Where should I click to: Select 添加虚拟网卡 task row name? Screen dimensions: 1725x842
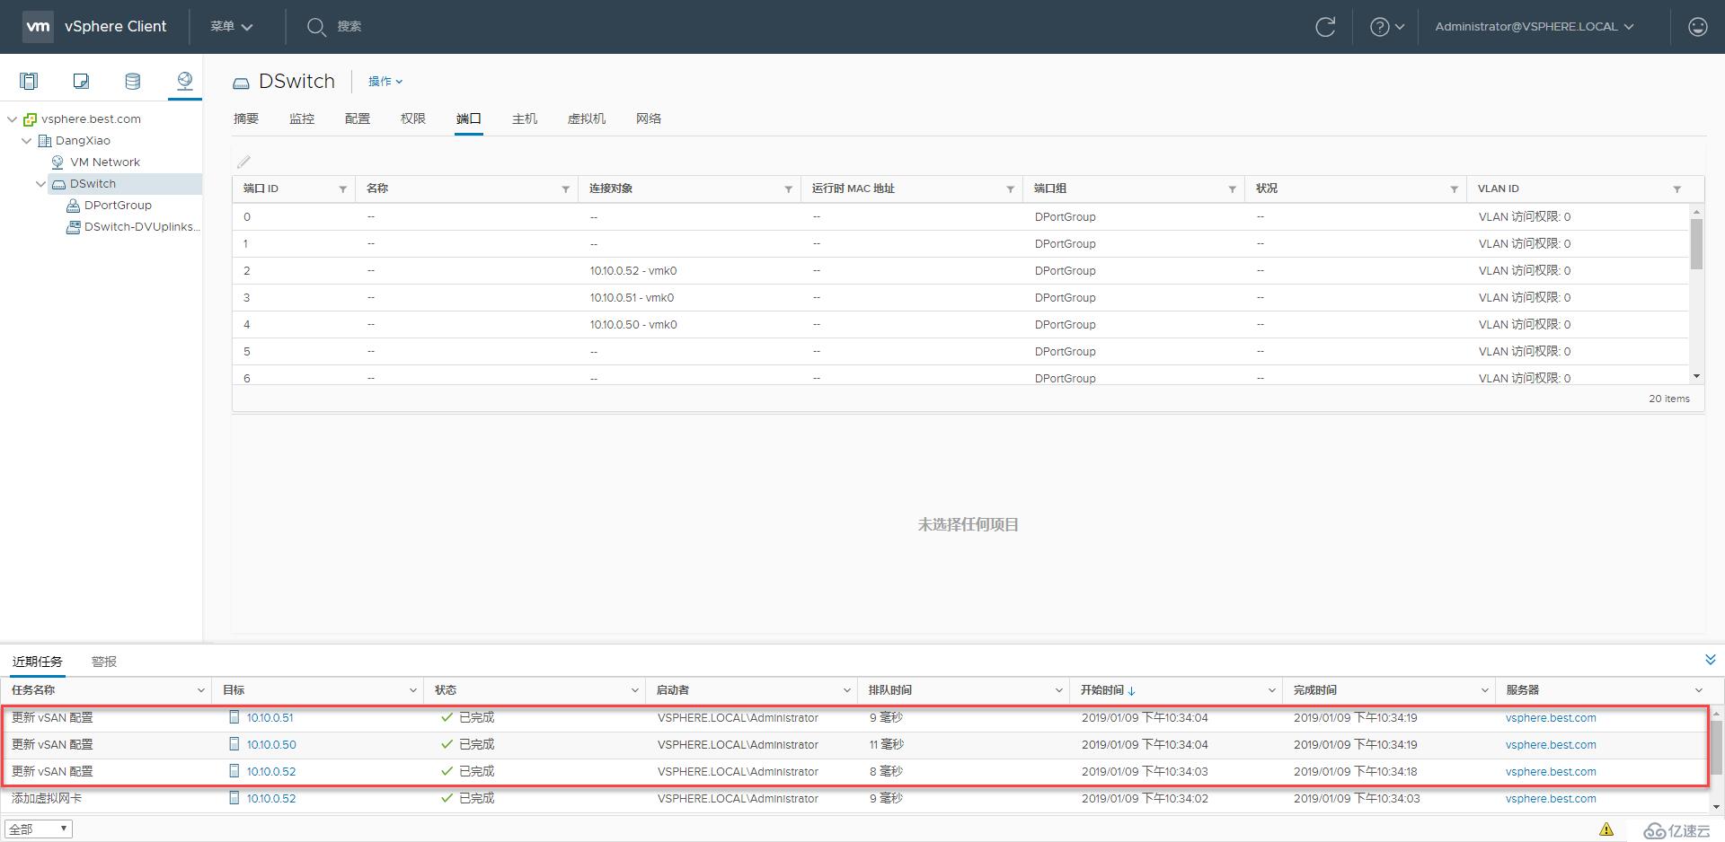click(46, 799)
